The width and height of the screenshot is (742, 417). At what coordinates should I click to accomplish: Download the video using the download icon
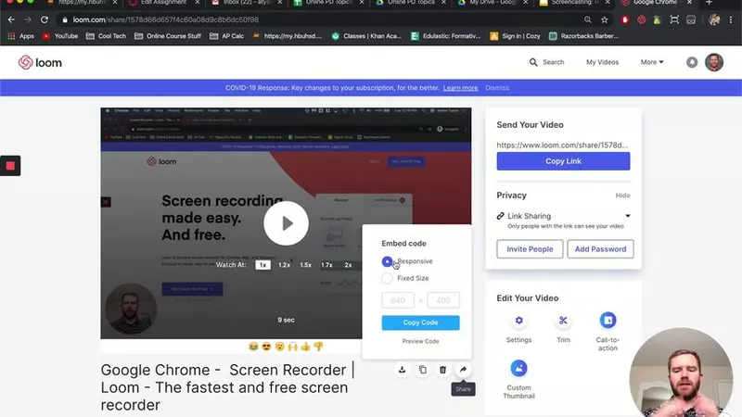point(402,370)
